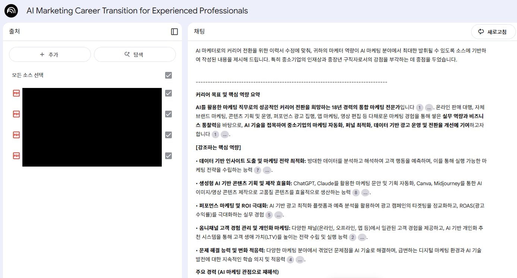Click the 출처 panel heading
The image size is (517, 278).
click(x=15, y=32)
